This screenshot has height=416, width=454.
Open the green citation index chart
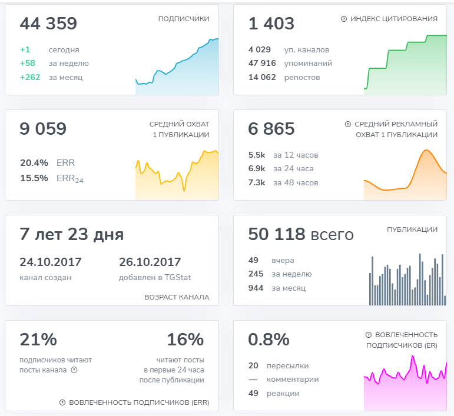(405, 64)
